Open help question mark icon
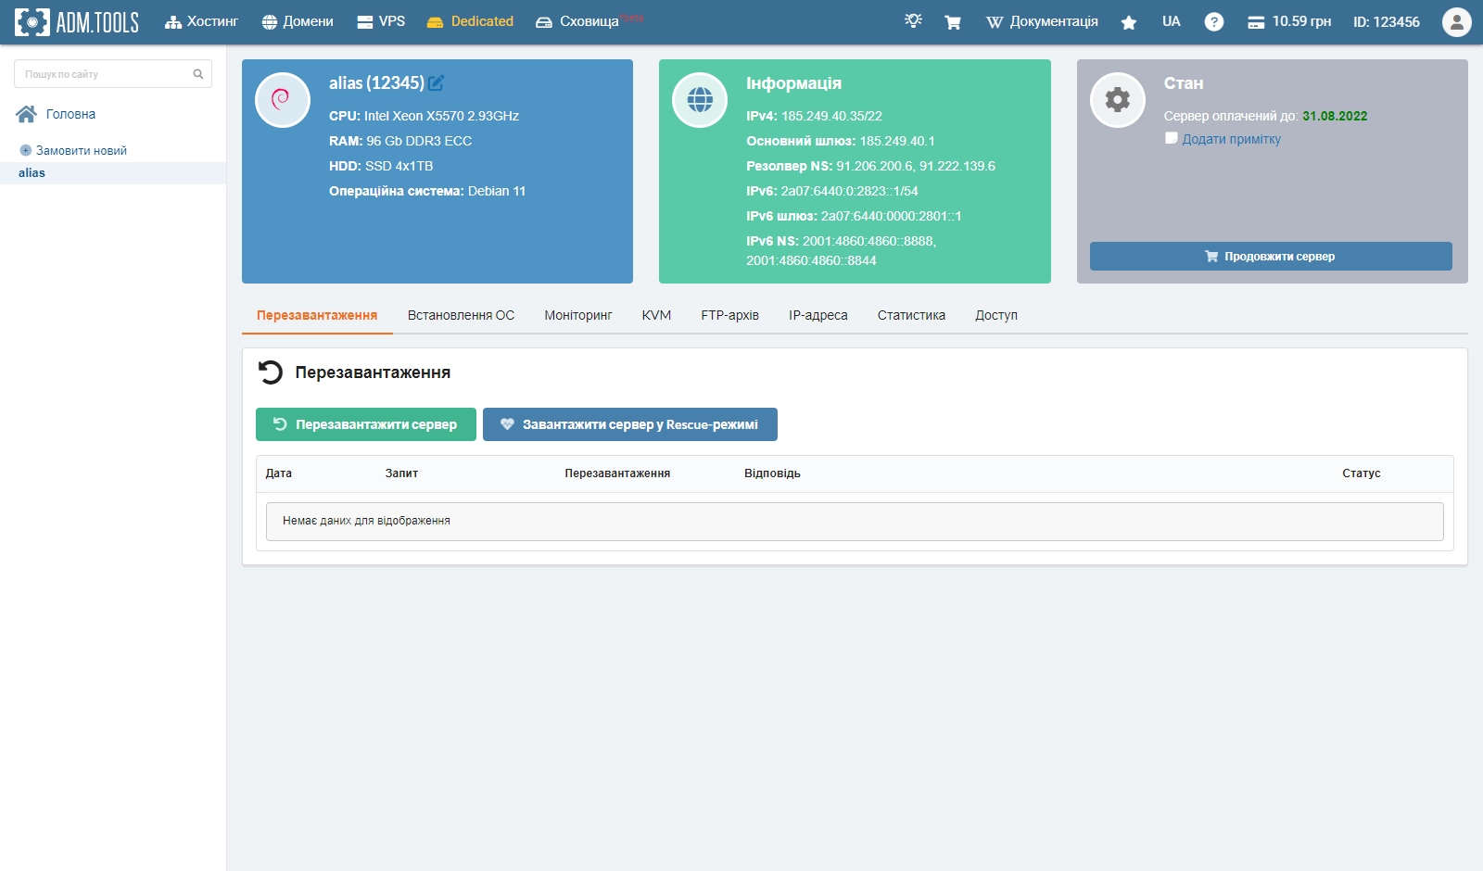The image size is (1483, 871). tap(1213, 22)
